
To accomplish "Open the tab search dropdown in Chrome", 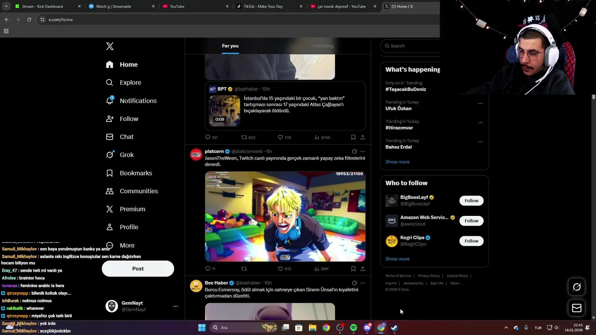I will pyautogui.click(x=6, y=7).
